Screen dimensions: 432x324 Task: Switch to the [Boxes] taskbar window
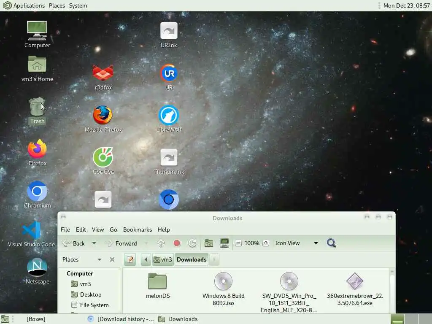click(x=36, y=319)
